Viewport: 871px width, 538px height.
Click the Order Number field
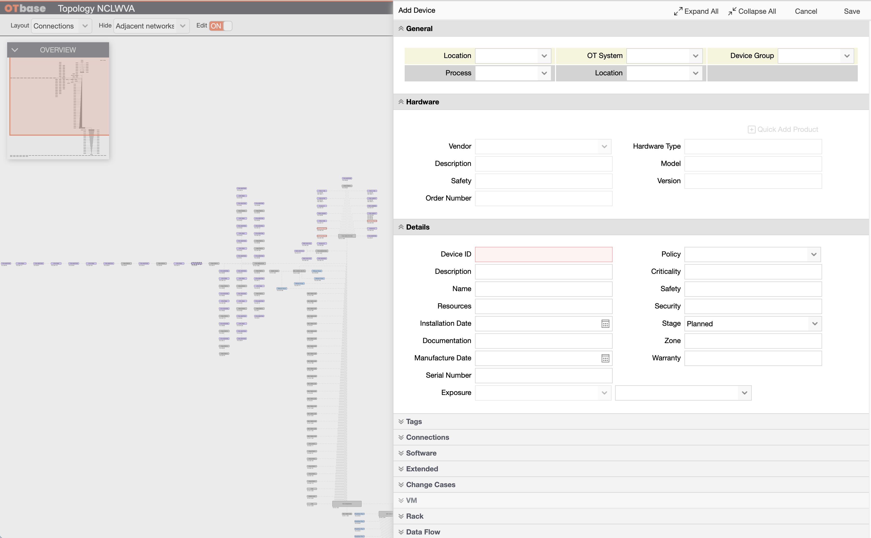(x=544, y=199)
